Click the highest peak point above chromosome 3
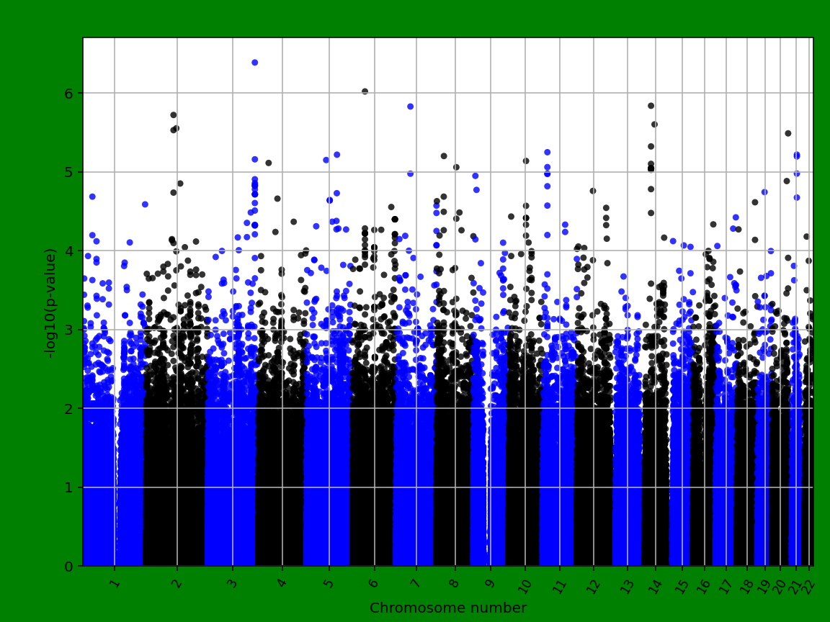Viewport: 830px width, 622px height. 256,62
